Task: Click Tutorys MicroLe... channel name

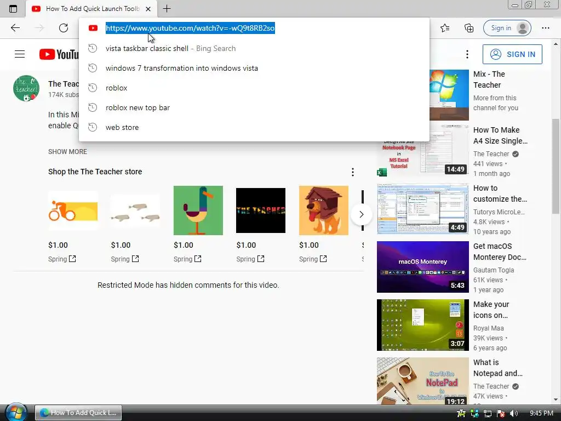Action: coord(499,212)
